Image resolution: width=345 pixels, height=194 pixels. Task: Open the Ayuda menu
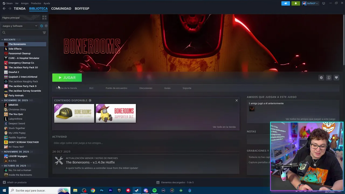click(47, 3)
